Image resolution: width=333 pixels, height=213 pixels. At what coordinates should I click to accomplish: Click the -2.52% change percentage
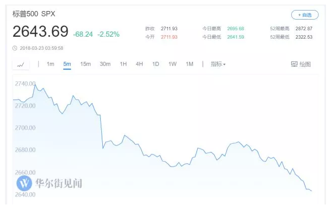pyautogui.click(x=108, y=34)
